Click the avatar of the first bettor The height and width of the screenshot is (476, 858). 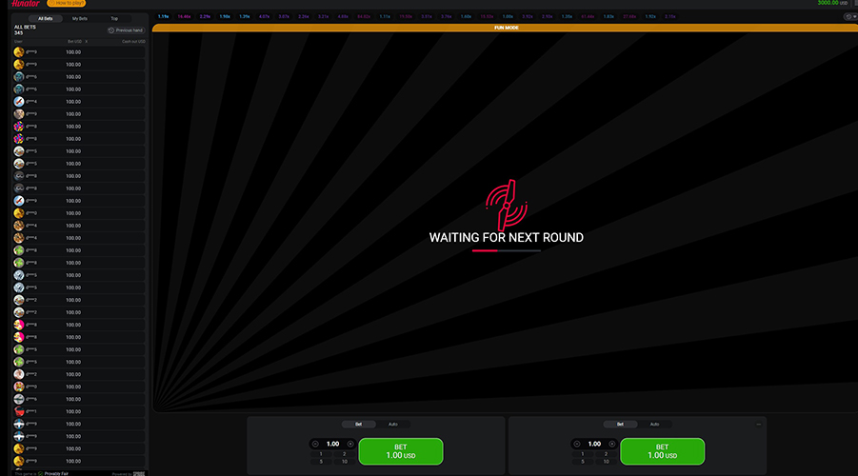(x=19, y=51)
